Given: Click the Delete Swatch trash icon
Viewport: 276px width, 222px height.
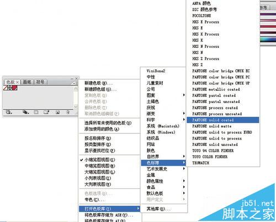Looking at the screenshot, I should pyautogui.click(x=68, y=112).
